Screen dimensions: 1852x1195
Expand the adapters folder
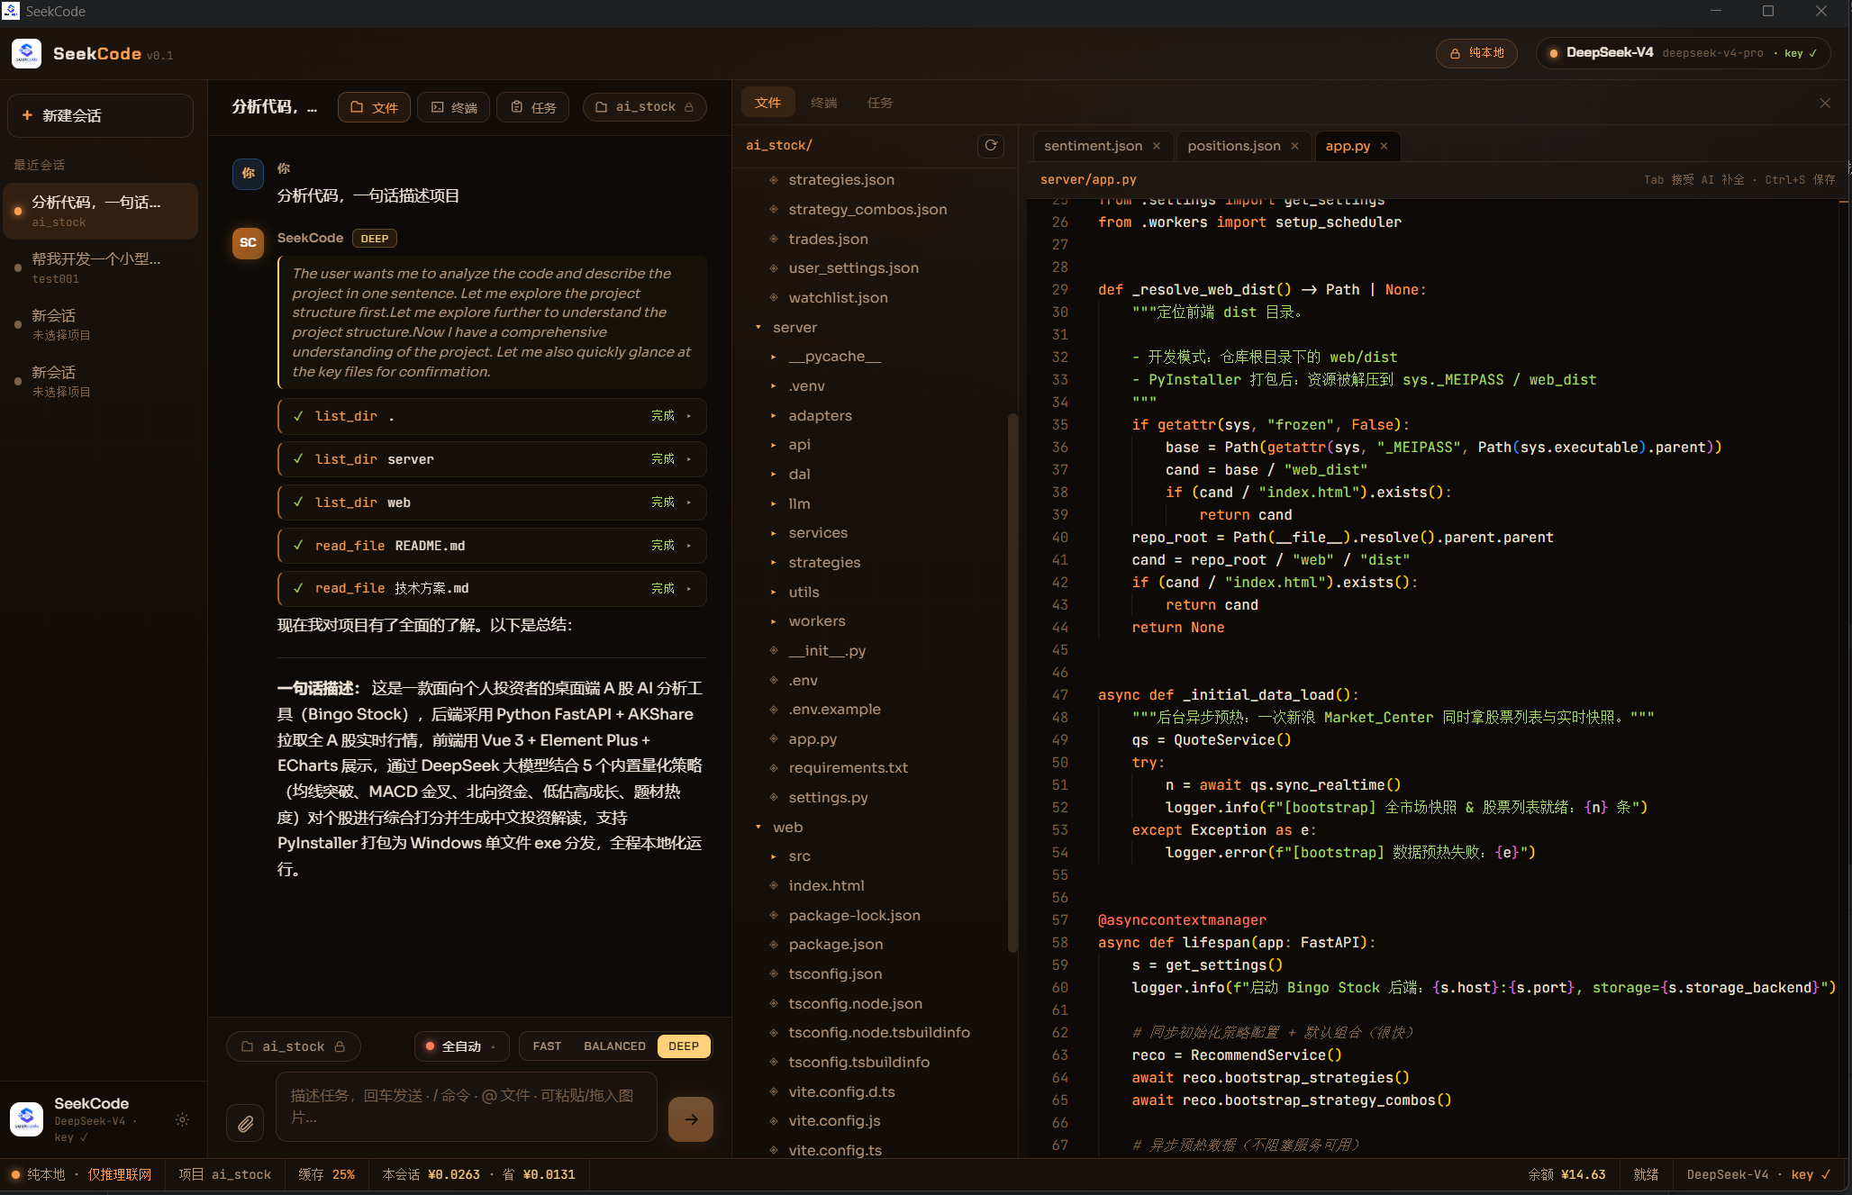point(773,416)
